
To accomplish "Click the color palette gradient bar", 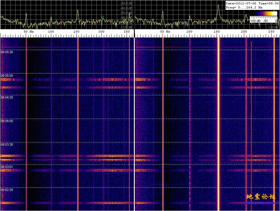I will 263,14.
